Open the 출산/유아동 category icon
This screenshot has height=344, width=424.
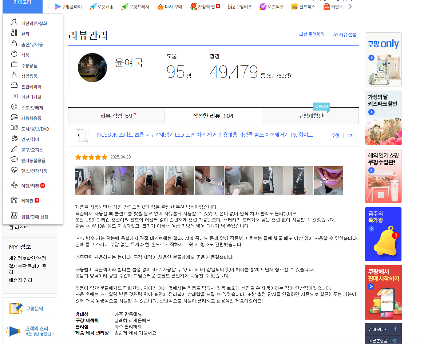[x=14, y=43]
